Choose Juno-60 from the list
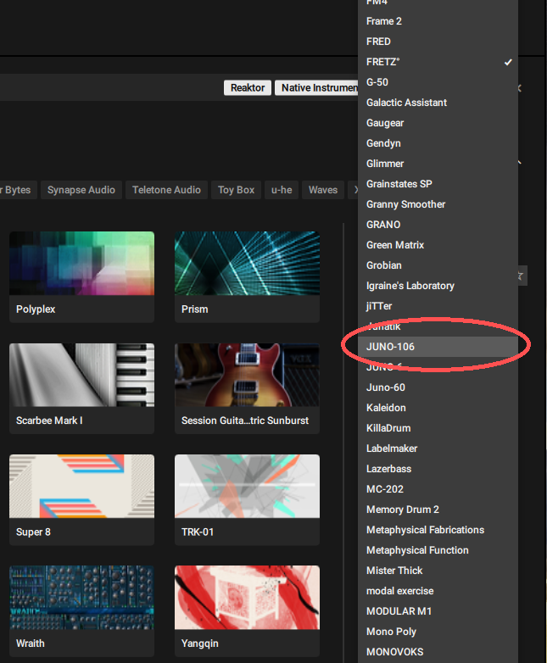547x663 pixels. (x=438, y=387)
